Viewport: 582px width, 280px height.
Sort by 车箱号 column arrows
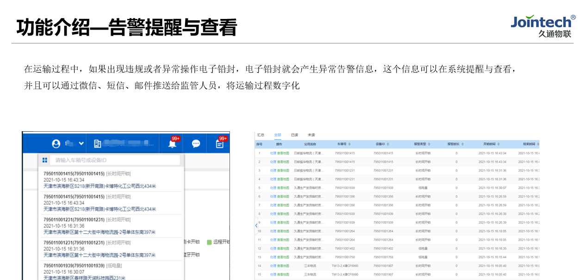tap(349, 144)
